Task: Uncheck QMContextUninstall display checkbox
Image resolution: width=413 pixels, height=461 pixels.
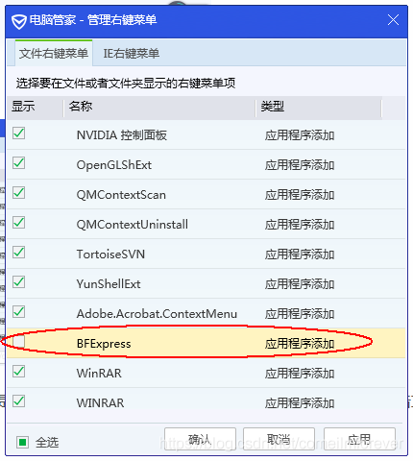Action: pos(19,222)
